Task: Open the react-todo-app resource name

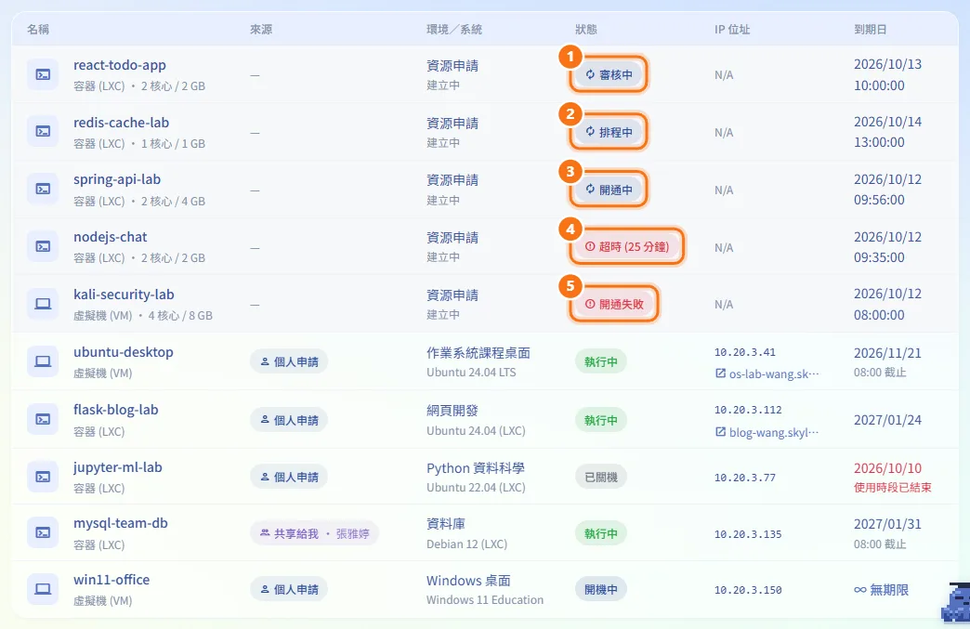Action: click(x=120, y=65)
